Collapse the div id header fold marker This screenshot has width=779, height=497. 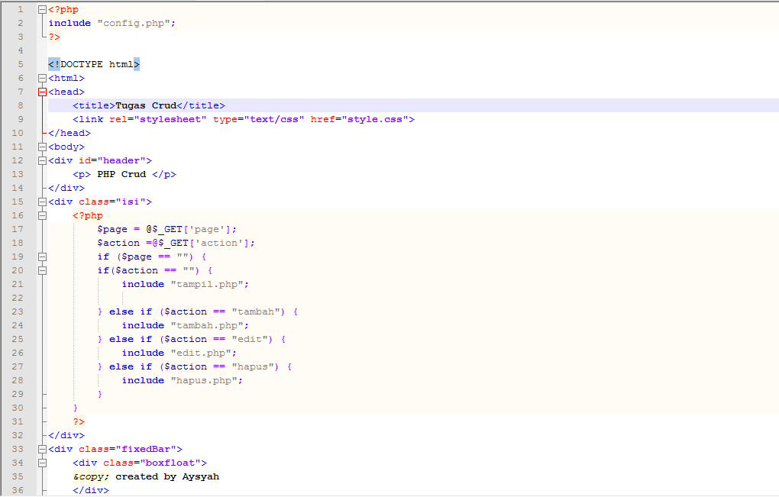[x=42, y=161]
